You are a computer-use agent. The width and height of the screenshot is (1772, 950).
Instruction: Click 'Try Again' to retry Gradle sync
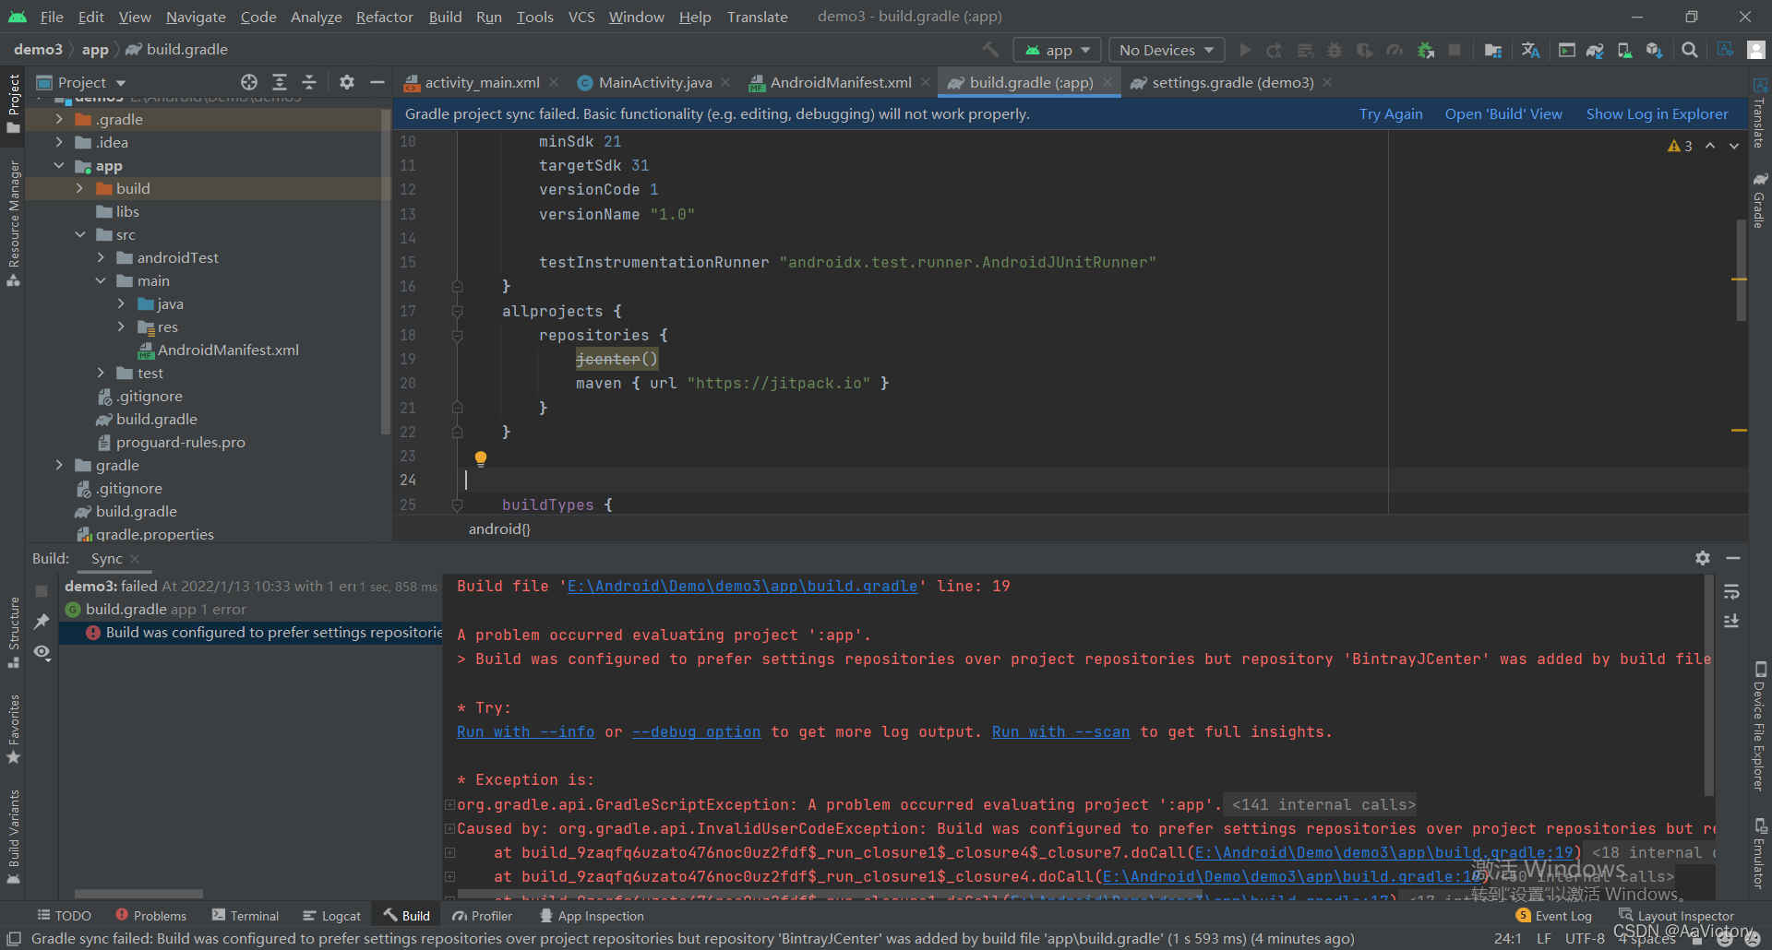coord(1391,113)
